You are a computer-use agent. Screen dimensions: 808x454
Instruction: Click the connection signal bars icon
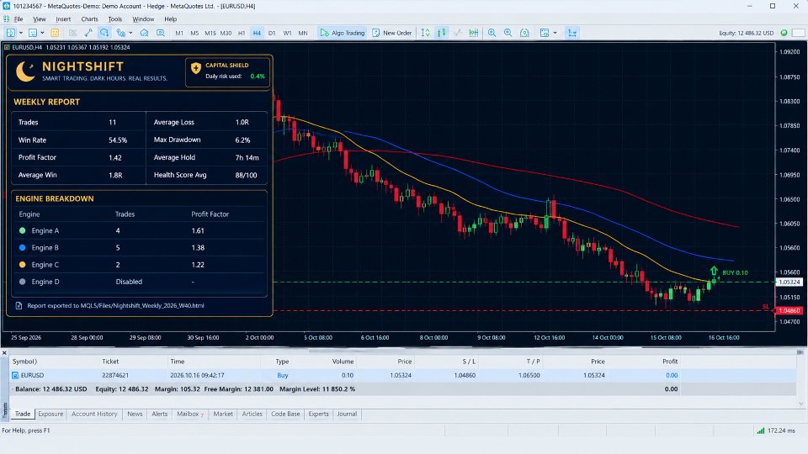[760, 430]
